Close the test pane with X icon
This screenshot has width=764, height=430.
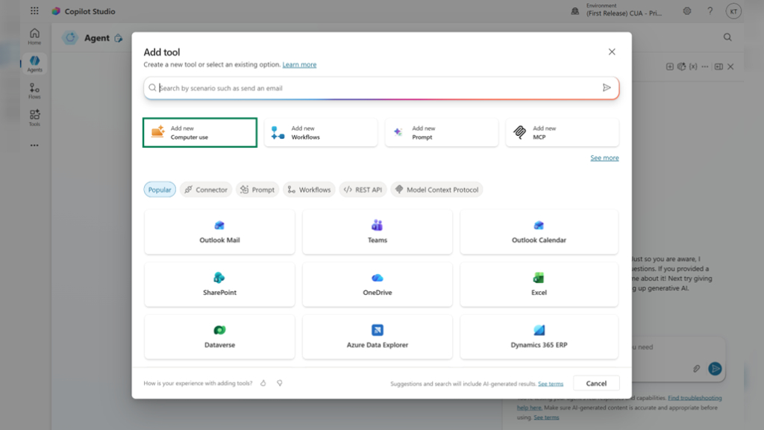730,66
